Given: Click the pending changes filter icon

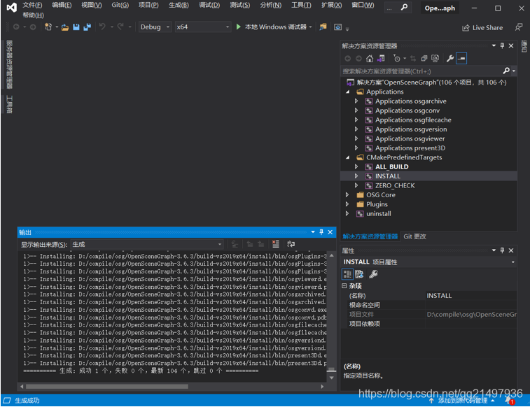Looking at the screenshot, I should point(397,58).
